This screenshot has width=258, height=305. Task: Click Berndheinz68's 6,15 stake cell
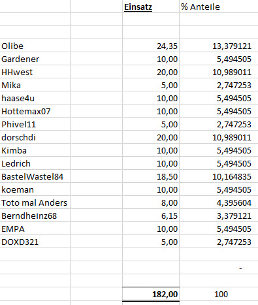151,216
